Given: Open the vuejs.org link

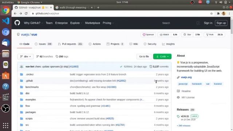Looking at the screenshot, I should click(x=186, y=77).
